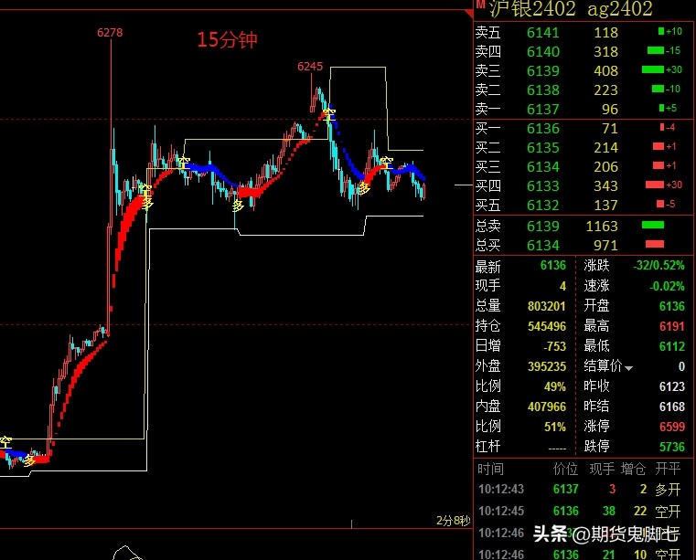Select the 卖五 price 6141
The image size is (696, 560).
pyautogui.click(x=543, y=32)
